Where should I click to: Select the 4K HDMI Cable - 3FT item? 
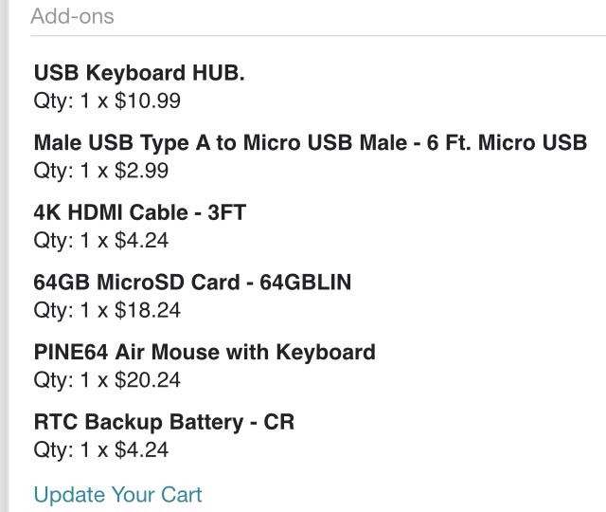(139, 212)
